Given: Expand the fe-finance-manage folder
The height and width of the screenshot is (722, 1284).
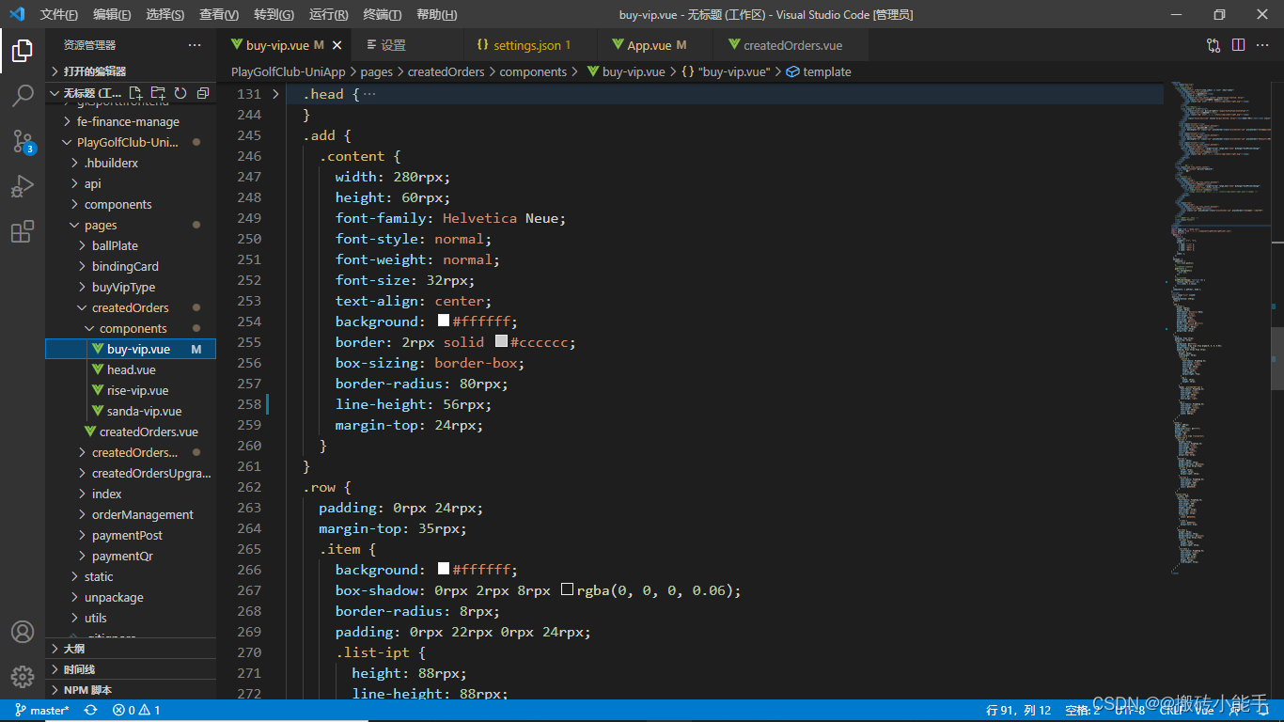Looking at the screenshot, I should pos(131,121).
